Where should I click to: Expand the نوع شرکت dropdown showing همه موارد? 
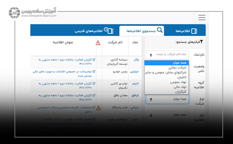pos(167,99)
